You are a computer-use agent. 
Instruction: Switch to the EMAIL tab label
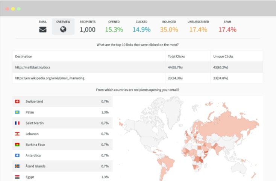tap(43, 22)
